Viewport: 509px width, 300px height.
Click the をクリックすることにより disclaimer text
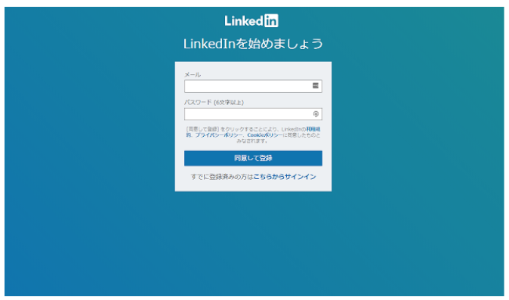pos(249,129)
